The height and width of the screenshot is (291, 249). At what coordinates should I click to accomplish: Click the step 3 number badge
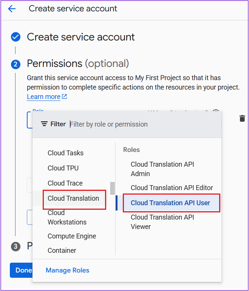tap(15, 246)
